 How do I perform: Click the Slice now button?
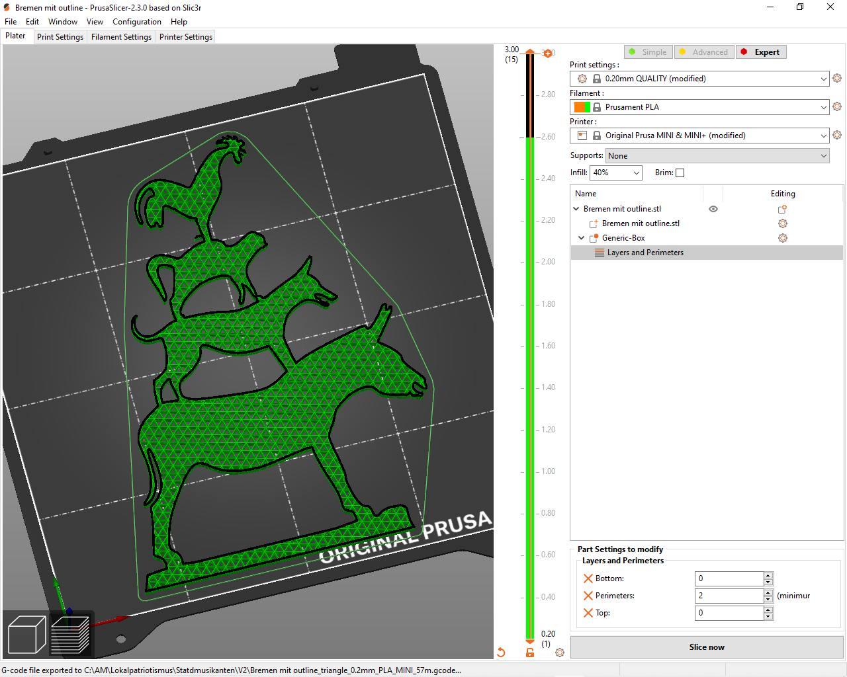click(x=707, y=647)
